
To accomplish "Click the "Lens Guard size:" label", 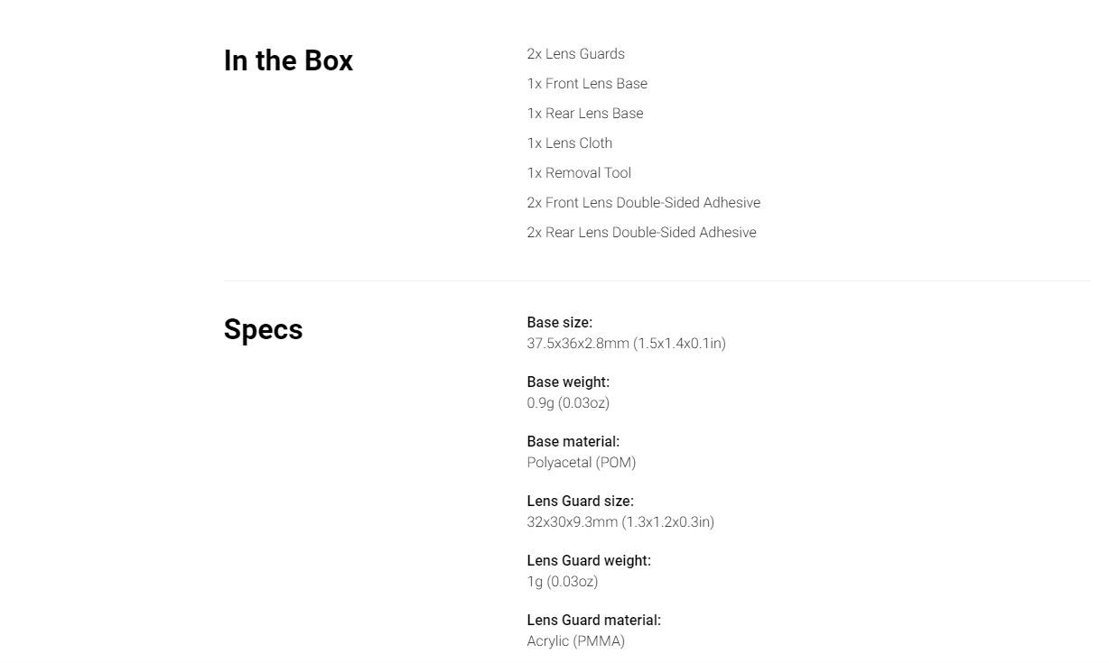I will (x=580, y=502).
